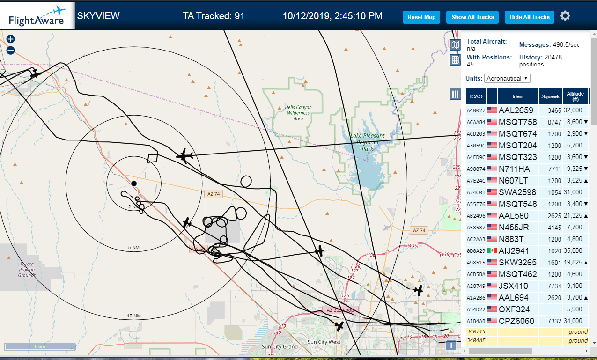597x360 pixels.
Task: Sort table by Altitude (ft) column header
Action: pos(575,96)
